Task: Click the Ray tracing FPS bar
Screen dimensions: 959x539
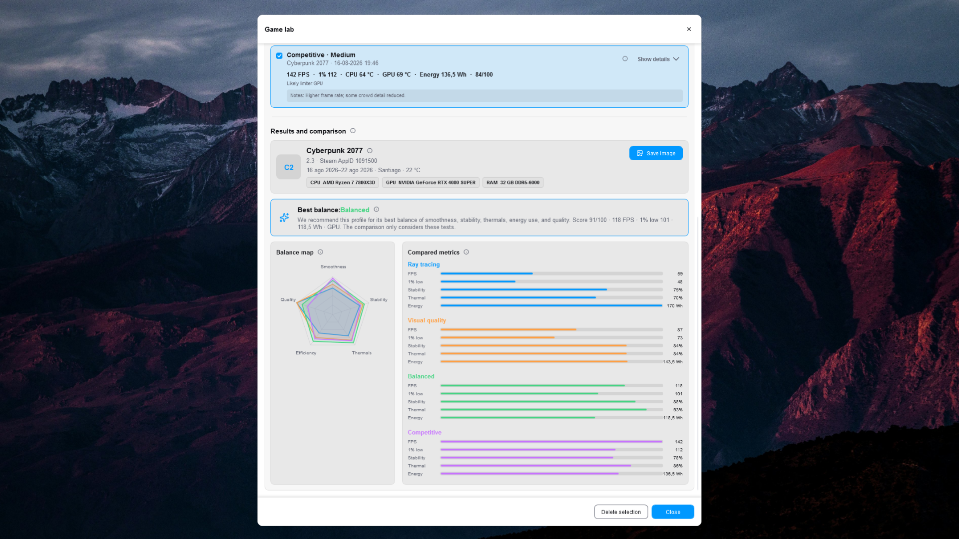Action: [551, 273]
